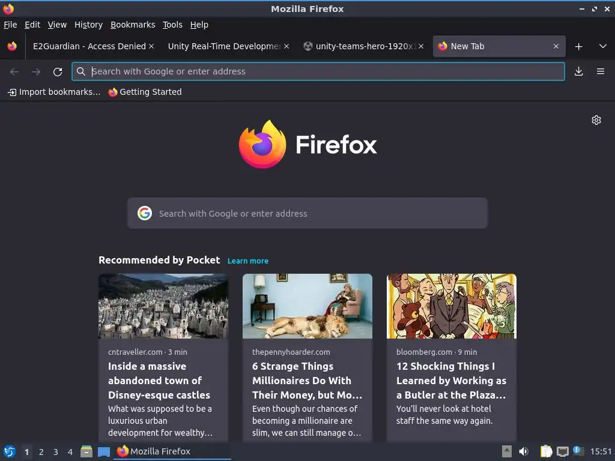Screen dimensions: 615x461
Task: Close the New Tab tab
Action: pos(556,46)
